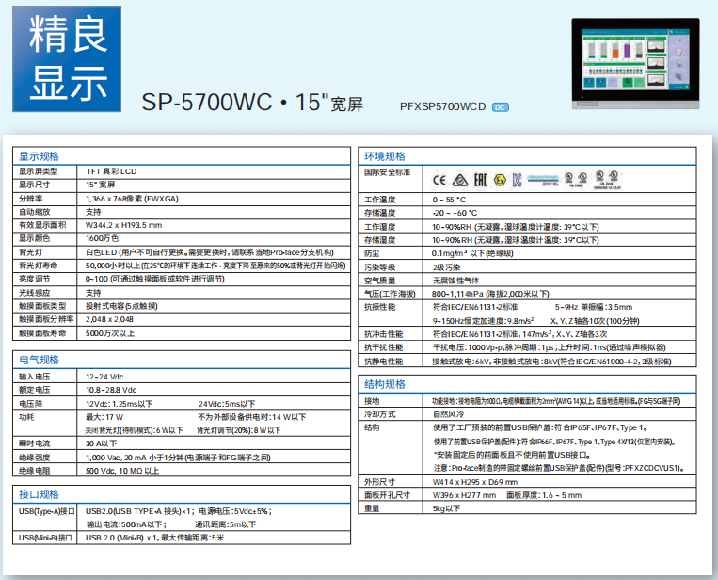Click the 0~100 brightness adjustment value
The width and height of the screenshot is (718, 580).
click(x=154, y=279)
